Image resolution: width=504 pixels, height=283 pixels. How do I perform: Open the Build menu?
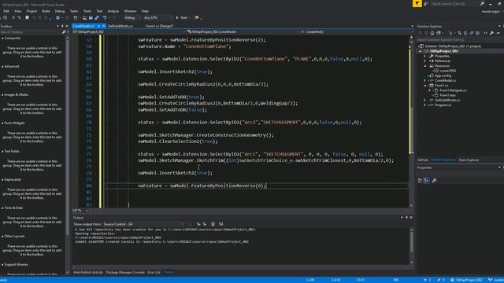pos(46,11)
